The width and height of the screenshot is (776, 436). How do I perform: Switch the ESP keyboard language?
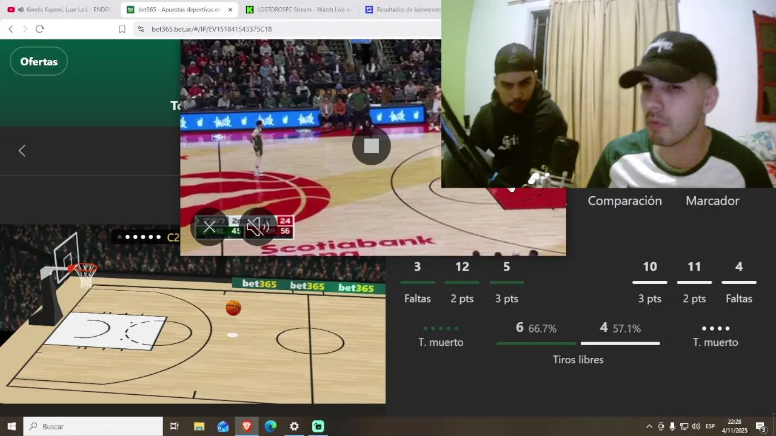click(710, 426)
